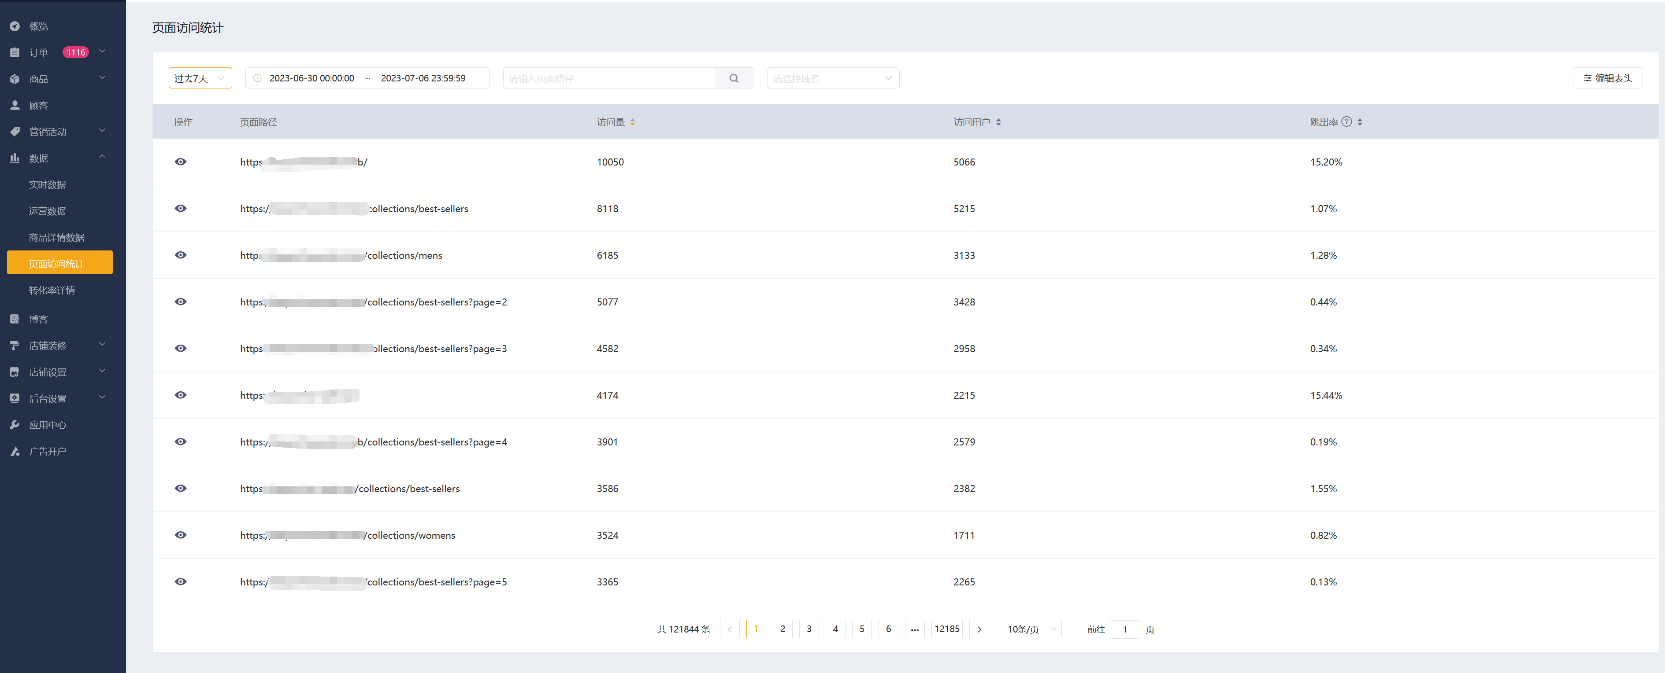Viewport: 1665px width, 673px height.
Task: Click the 1116 orders badge
Action: 76,52
